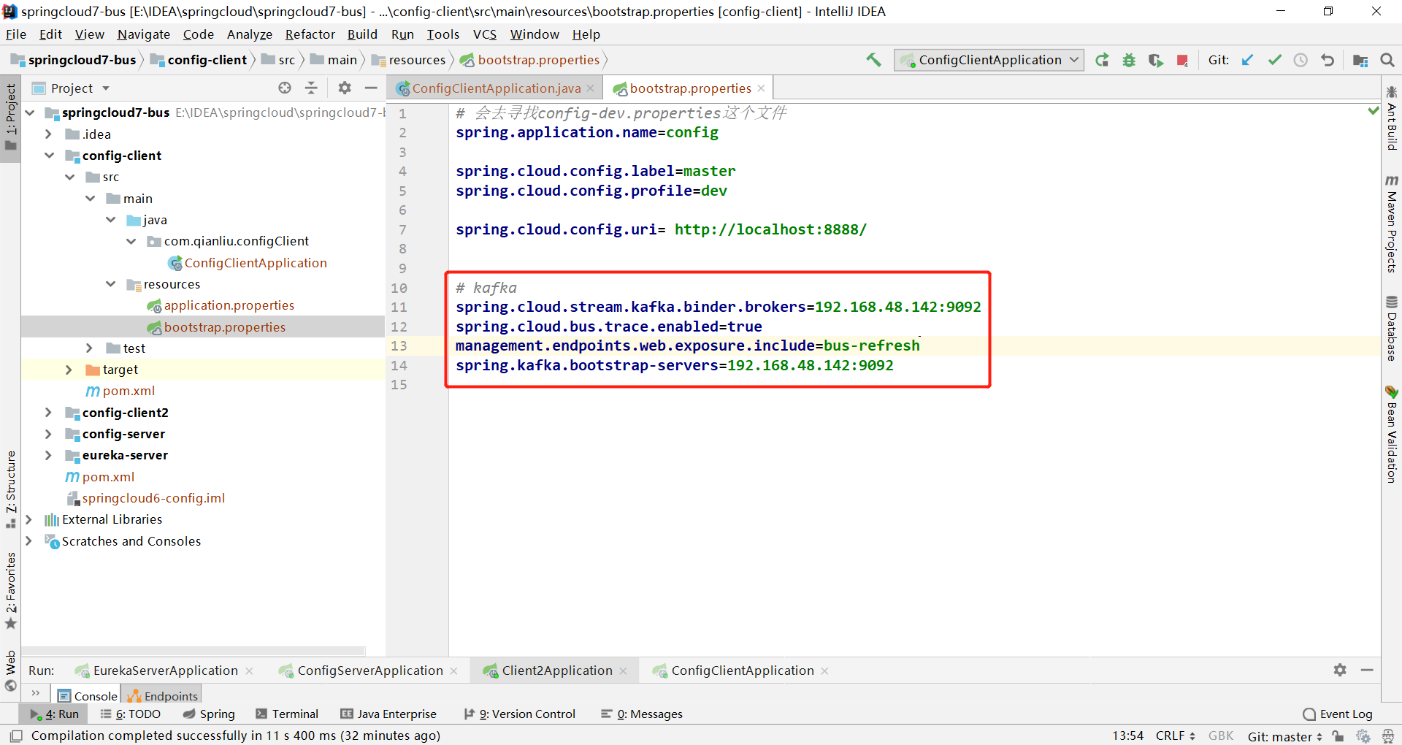Switch to Endpoints tab in Run panel
This screenshot has height=745, width=1402.
coord(162,696)
